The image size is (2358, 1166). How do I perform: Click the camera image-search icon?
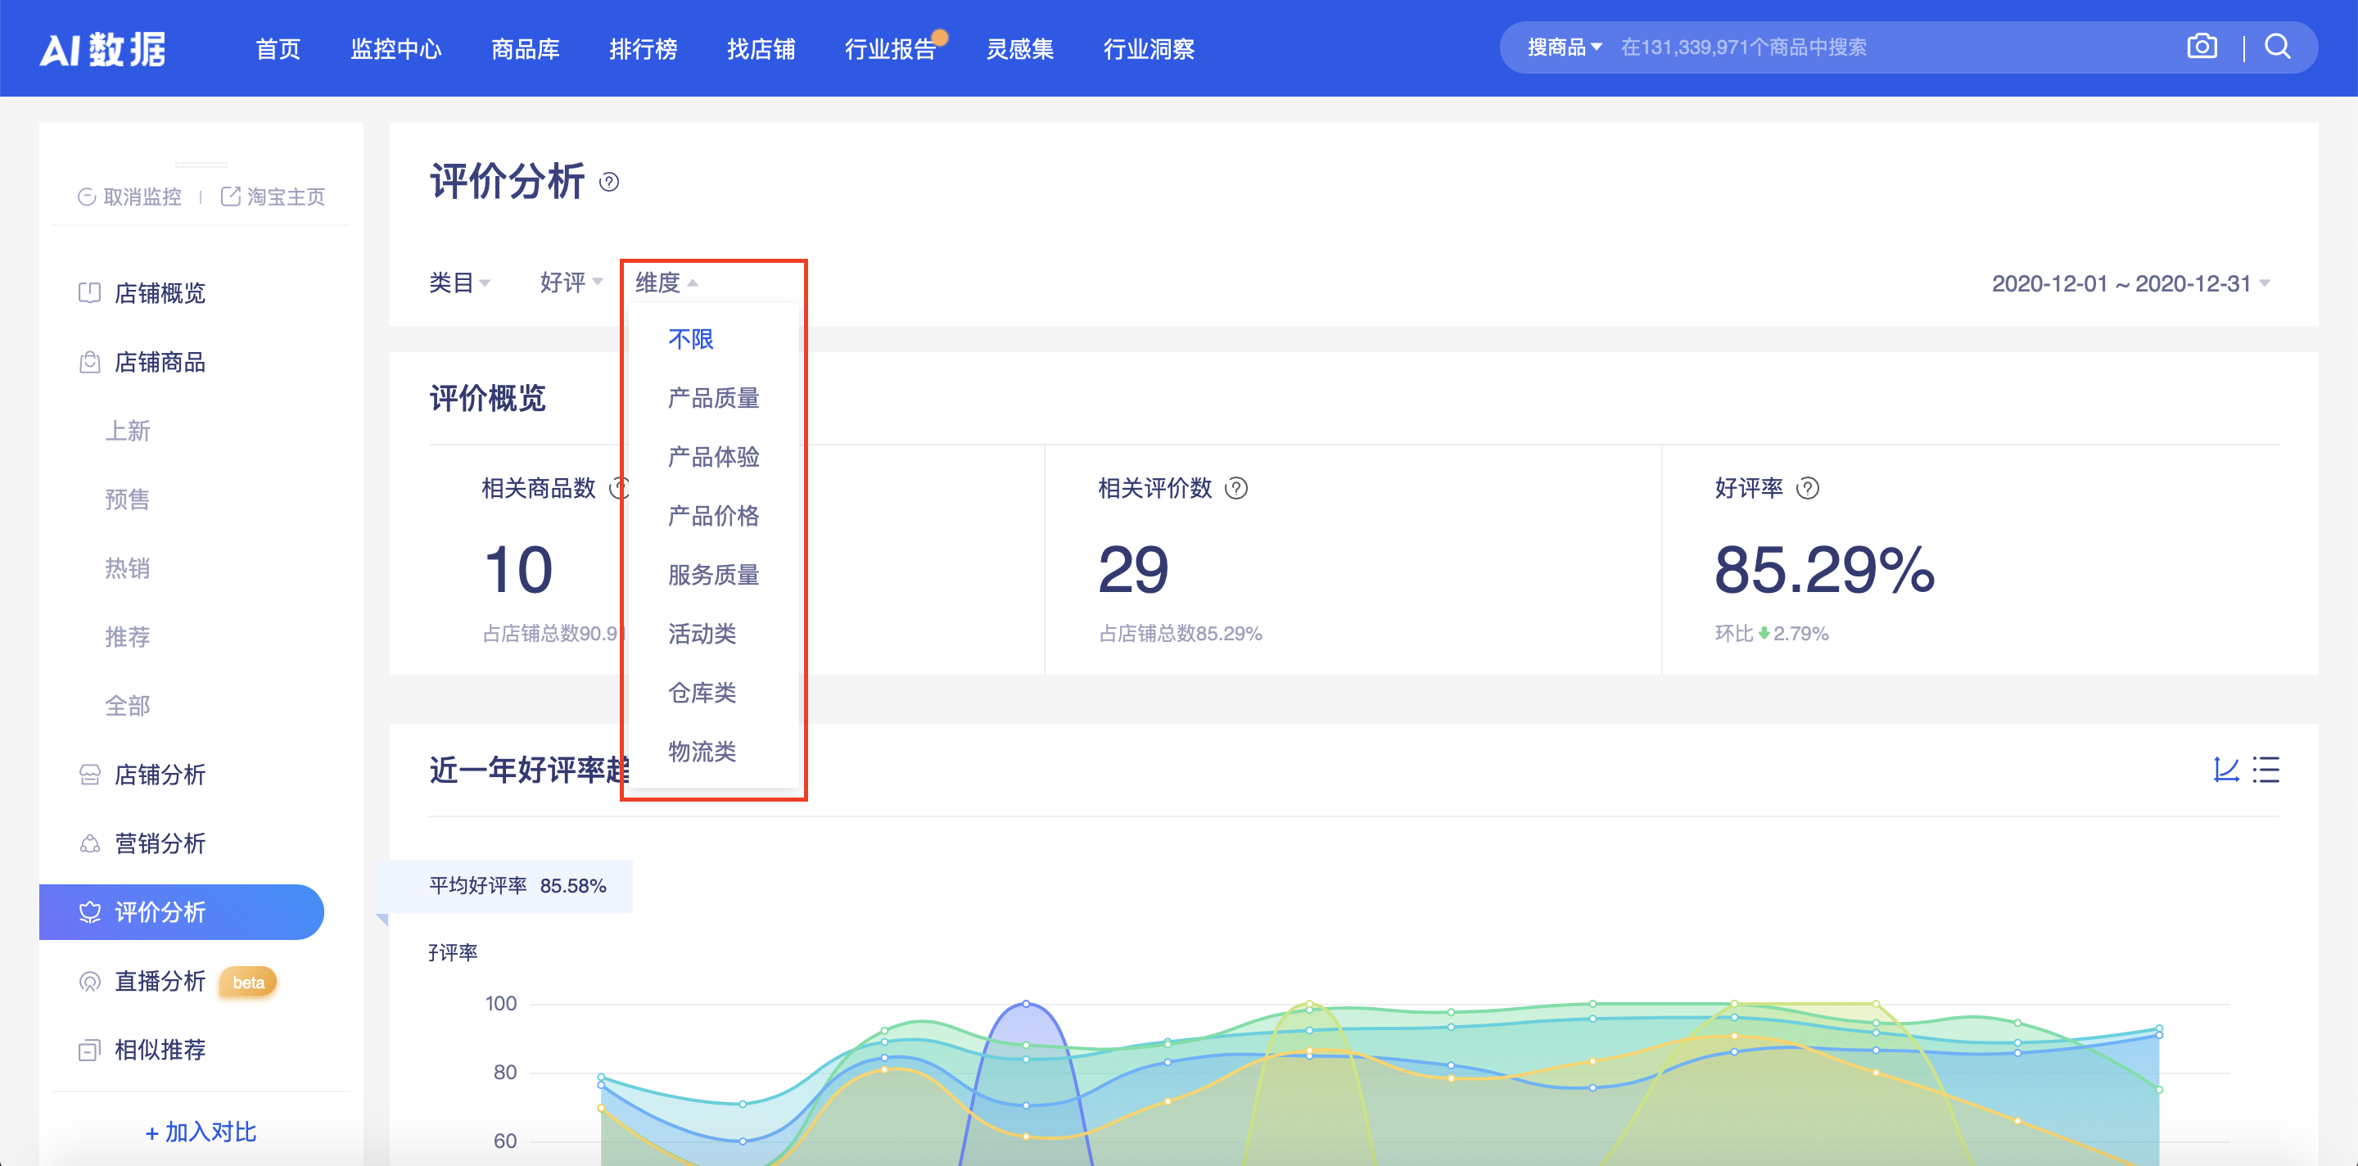coord(2202,47)
